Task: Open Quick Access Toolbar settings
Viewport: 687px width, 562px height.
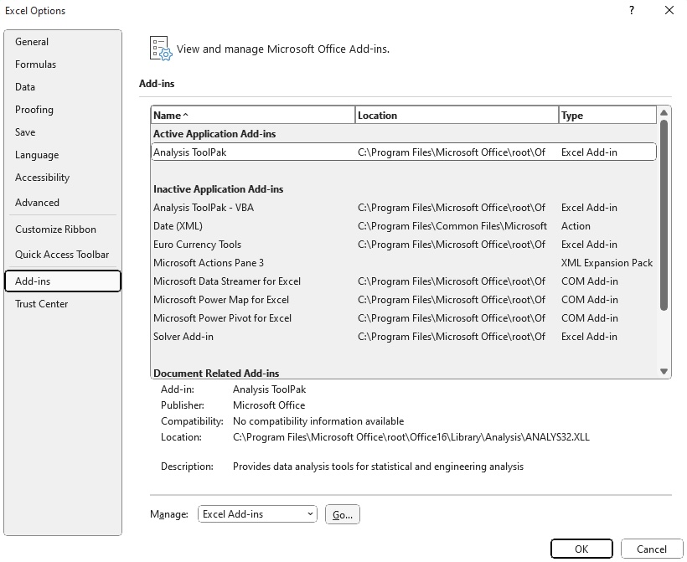Action: [x=62, y=254]
